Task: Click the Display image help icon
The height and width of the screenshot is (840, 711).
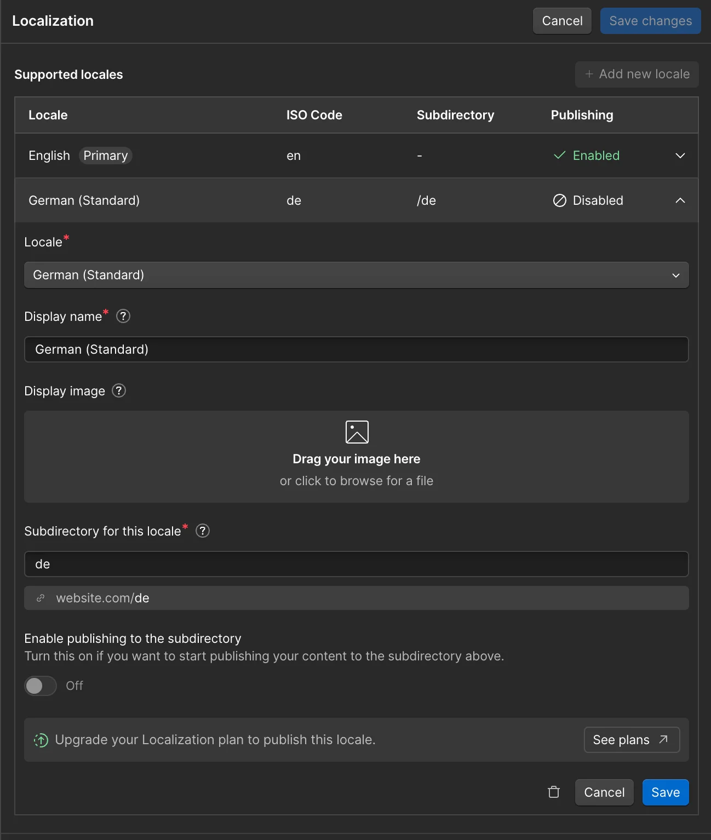Action: pyautogui.click(x=119, y=390)
